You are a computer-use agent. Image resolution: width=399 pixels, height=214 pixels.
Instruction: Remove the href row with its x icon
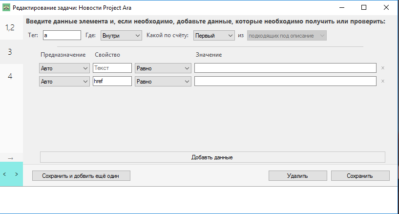click(x=383, y=81)
